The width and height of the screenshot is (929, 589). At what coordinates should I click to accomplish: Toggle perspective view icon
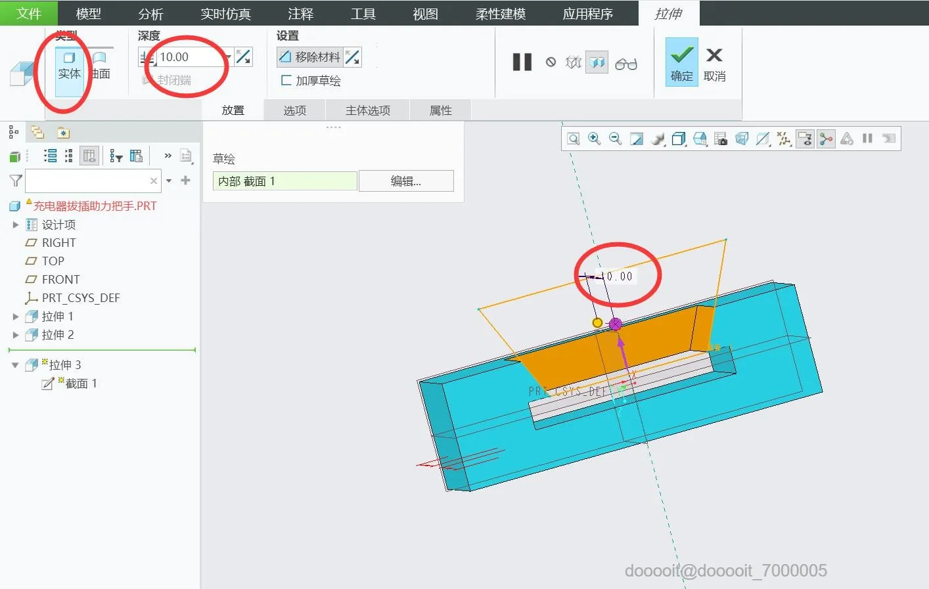click(x=742, y=139)
